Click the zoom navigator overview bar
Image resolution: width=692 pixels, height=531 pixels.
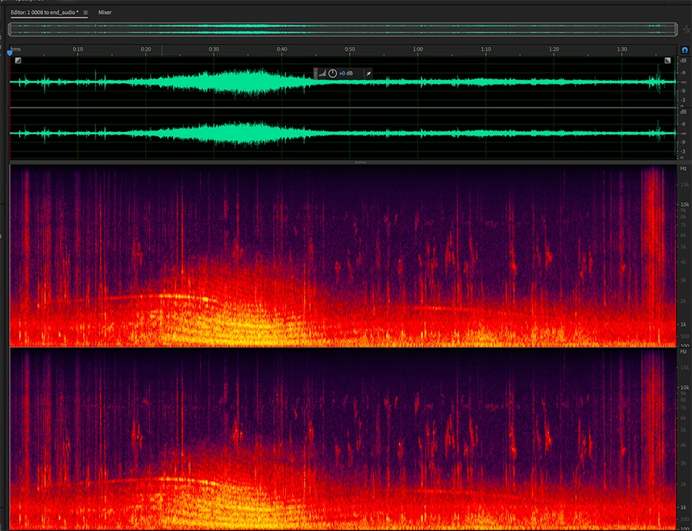(x=342, y=29)
